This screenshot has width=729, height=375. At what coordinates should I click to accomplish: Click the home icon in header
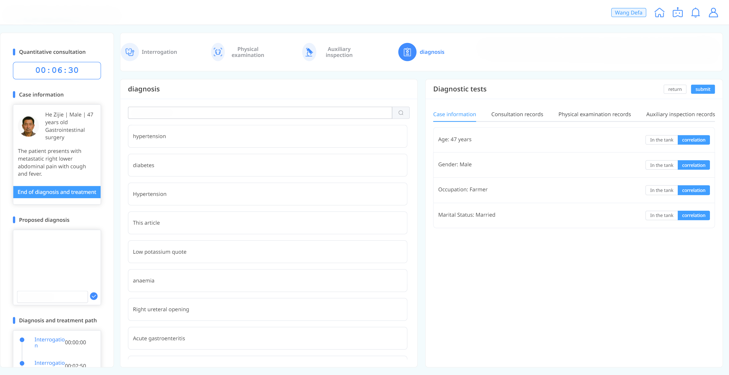(x=659, y=13)
